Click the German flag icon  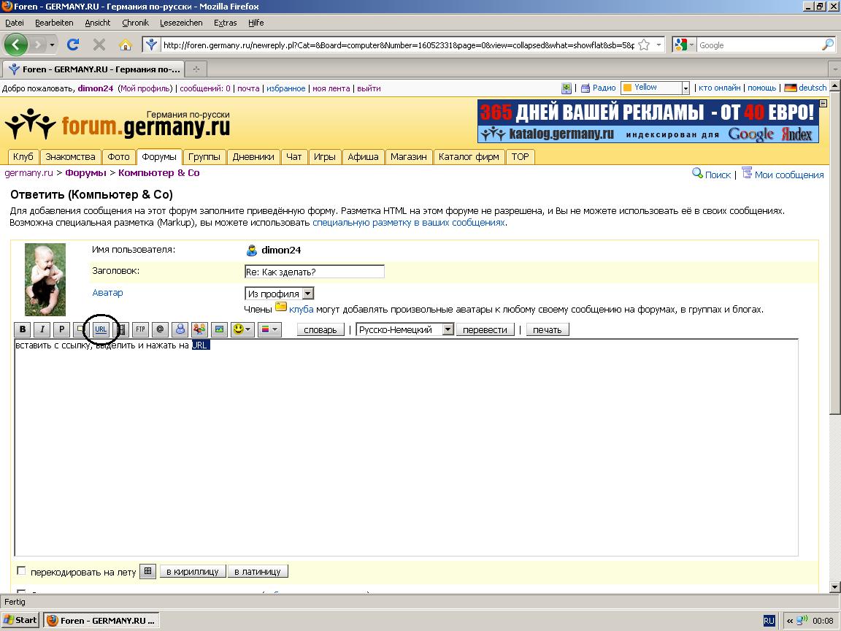coord(791,88)
